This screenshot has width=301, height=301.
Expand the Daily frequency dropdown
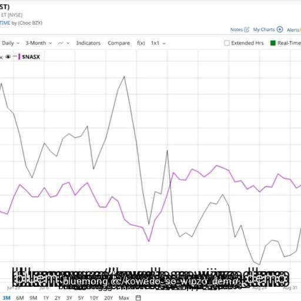click(x=11, y=43)
